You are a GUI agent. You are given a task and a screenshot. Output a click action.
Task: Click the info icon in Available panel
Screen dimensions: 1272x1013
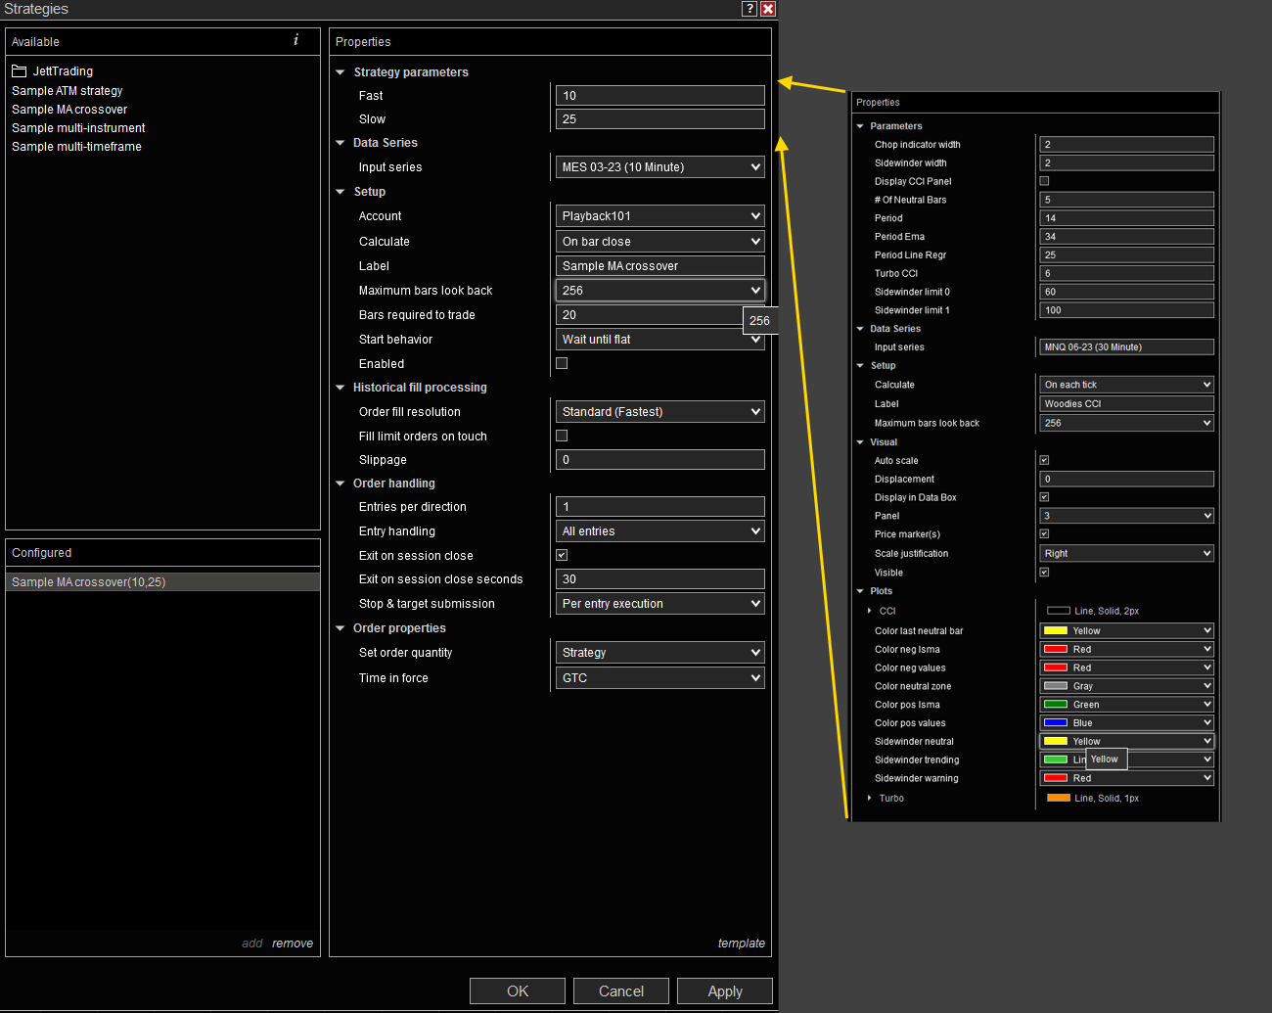pyautogui.click(x=296, y=40)
